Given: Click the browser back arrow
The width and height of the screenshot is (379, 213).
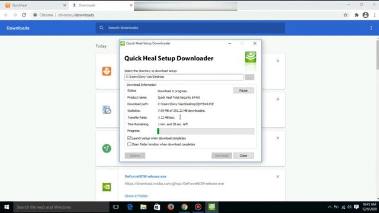Looking at the screenshot, I should pyautogui.click(x=7, y=15).
